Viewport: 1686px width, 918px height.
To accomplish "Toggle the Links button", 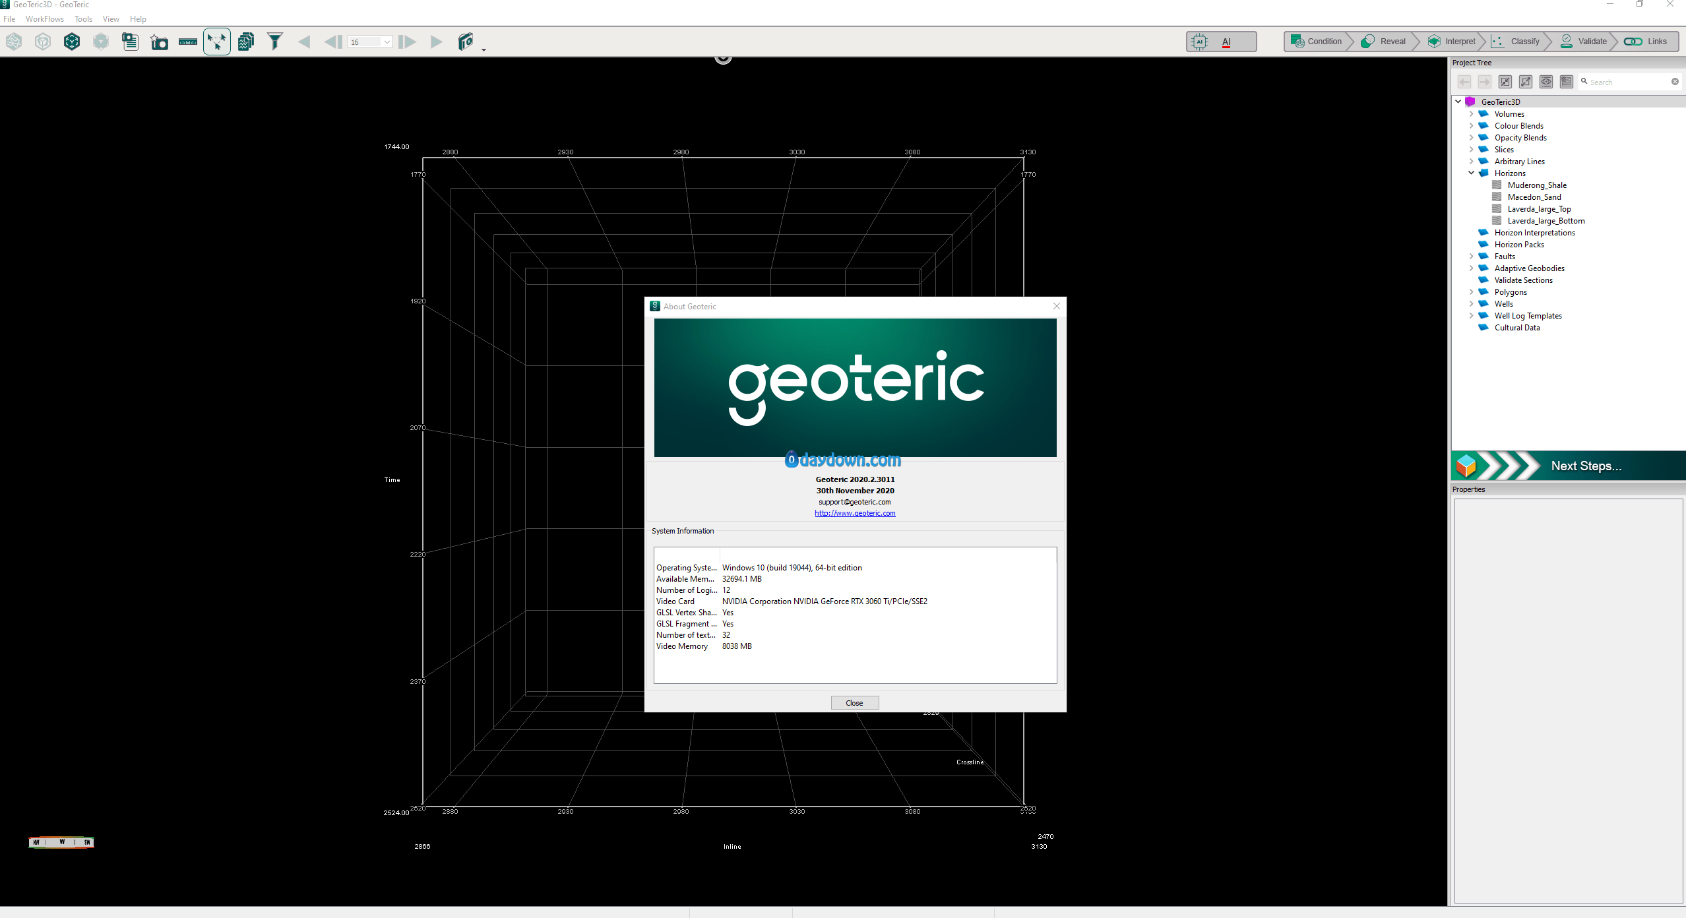I will click(1646, 42).
